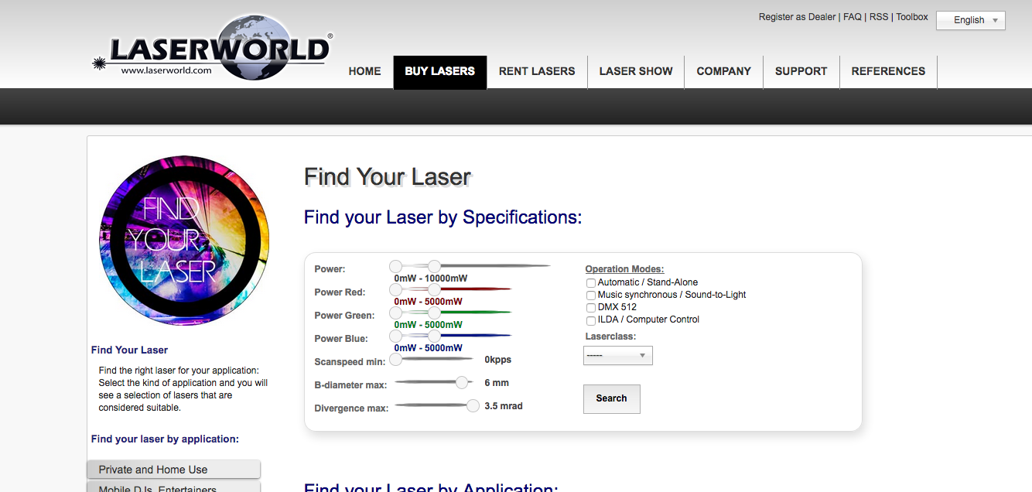This screenshot has width=1032, height=492.
Task: Click the Find Your Laser sidebar heading
Action: pyautogui.click(x=129, y=350)
